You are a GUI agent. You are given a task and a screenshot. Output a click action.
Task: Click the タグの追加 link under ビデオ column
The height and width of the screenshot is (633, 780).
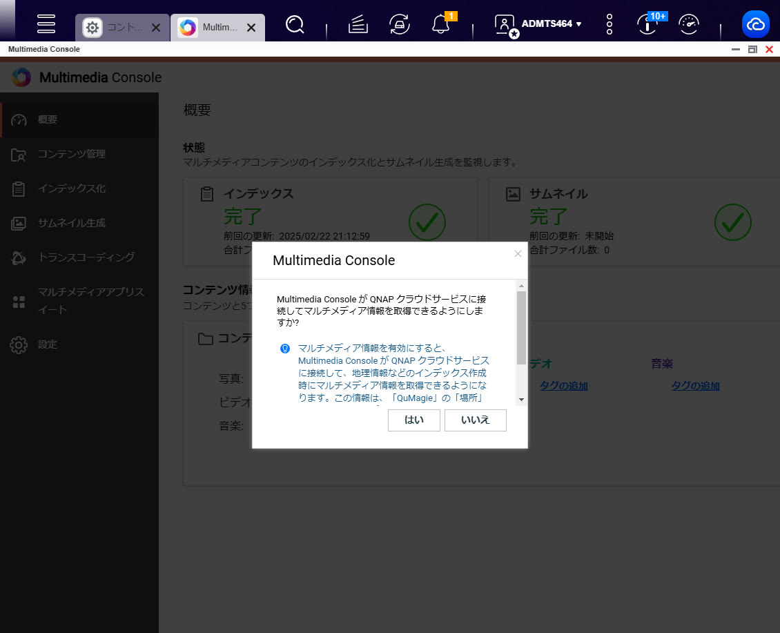click(x=564, y=386)
